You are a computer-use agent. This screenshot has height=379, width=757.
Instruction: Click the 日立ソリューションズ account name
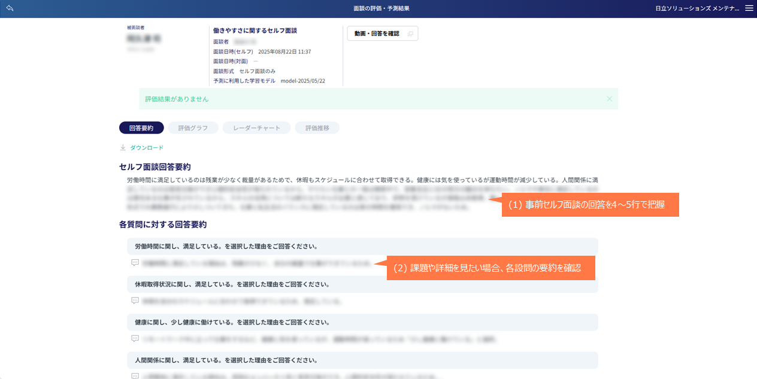click(x=696, y=8)
